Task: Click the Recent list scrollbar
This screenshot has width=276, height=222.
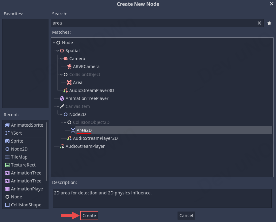Action: (x=47, y=151)
